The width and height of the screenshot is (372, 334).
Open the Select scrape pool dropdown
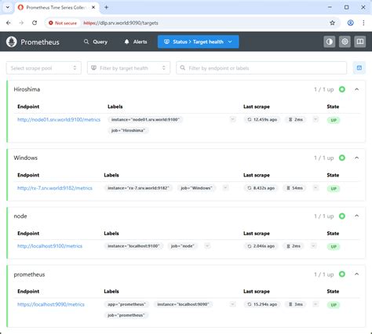[44, 68]
